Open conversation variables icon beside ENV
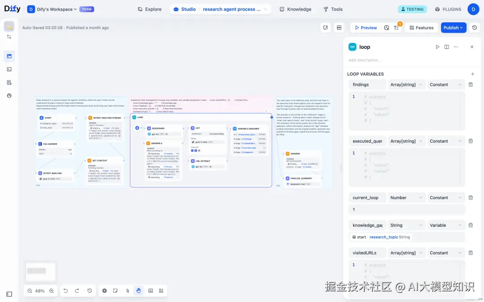 pos(325,28)
